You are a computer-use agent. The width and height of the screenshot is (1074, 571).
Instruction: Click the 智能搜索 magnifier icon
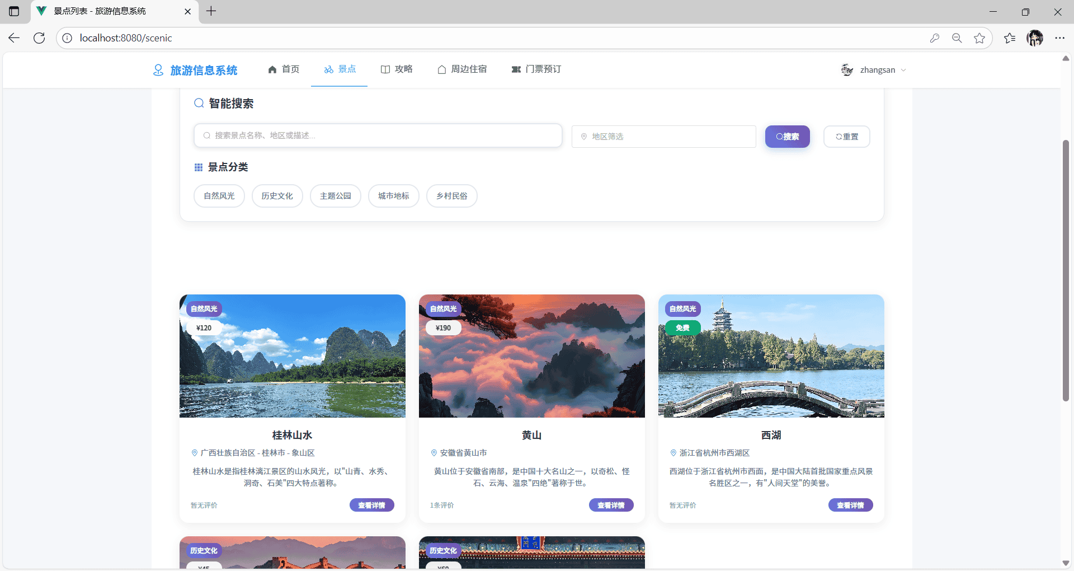[199, 103]
